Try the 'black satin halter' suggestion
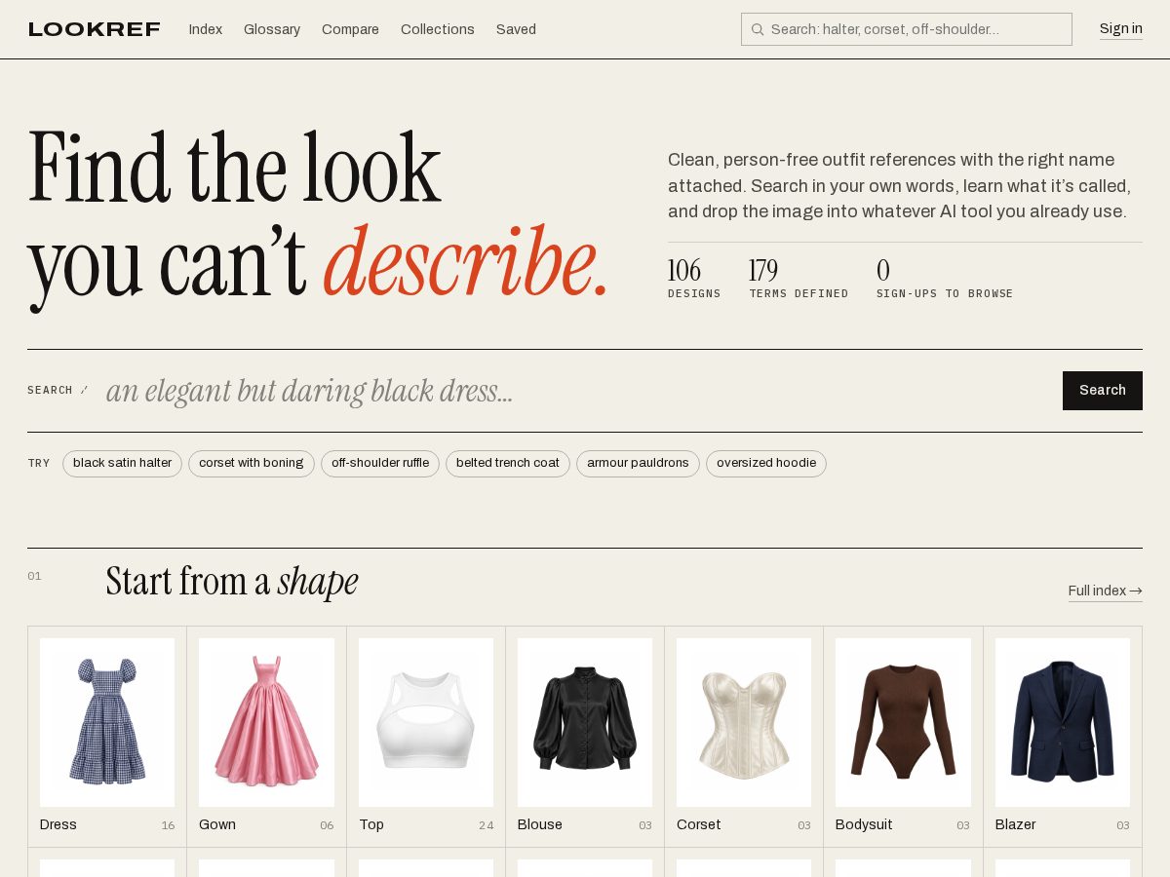The width and height of the screenshot is (1170, 877). [x=123, y=464]
